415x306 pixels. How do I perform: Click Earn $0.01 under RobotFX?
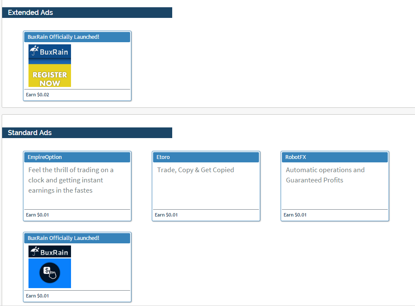[x=295, y=215]
